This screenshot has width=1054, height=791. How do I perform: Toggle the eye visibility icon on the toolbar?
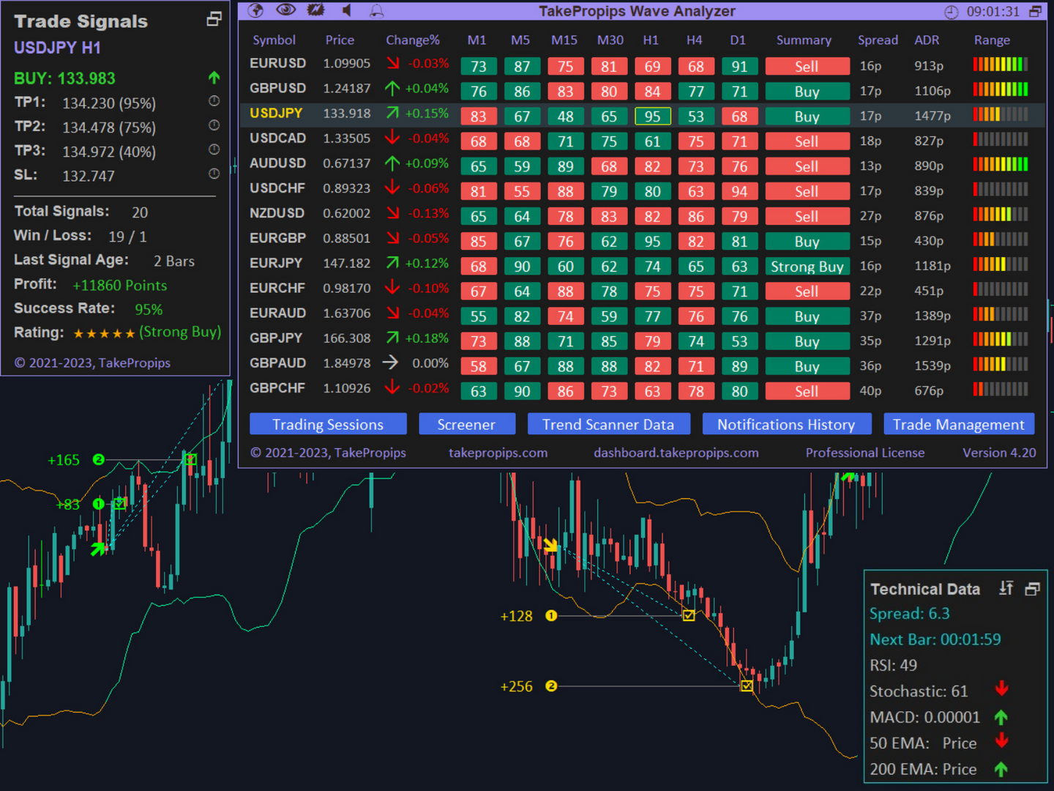pyautogui.click(x=285, y=10)
